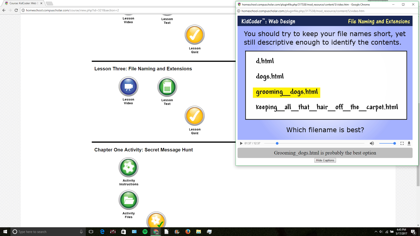The image size is (420, 236).
Task: Download the video using the download icon
Action: click(x=409, y=143)
